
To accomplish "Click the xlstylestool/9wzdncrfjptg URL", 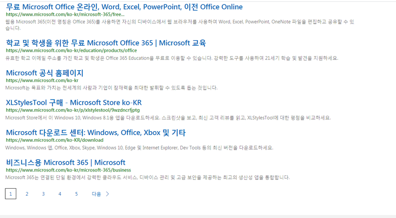I will click(73, 110).
